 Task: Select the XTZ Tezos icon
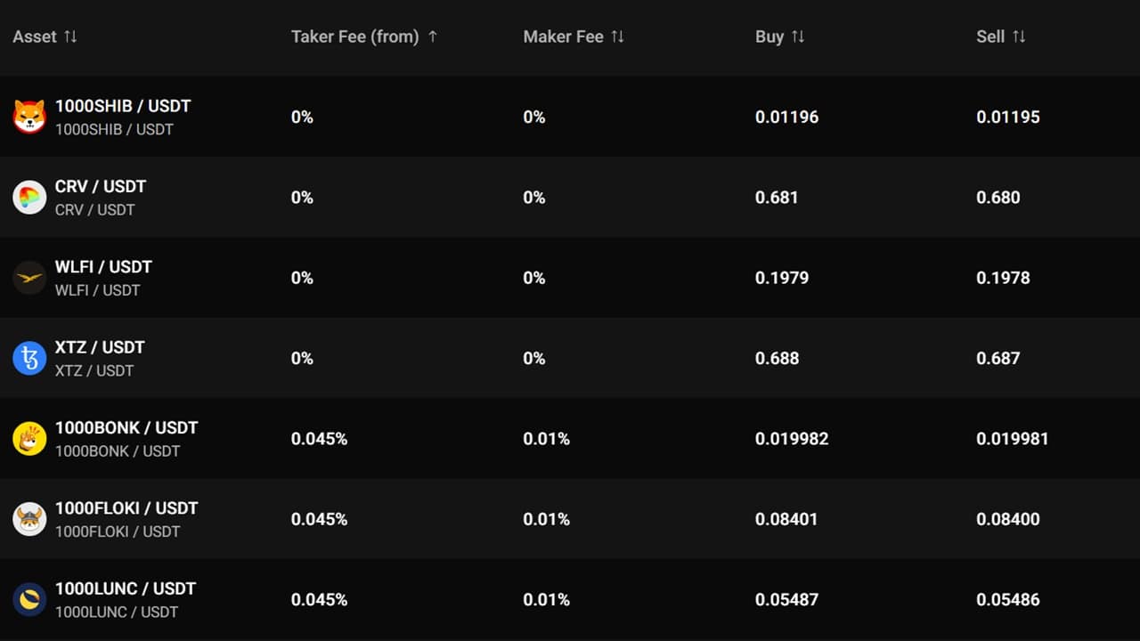pyautogui.click(x=29, y=358)
